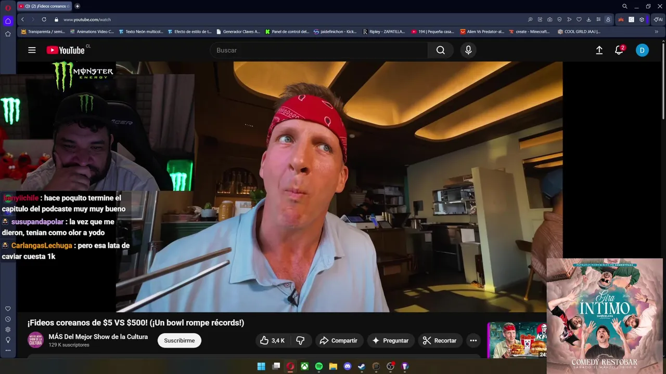This screenshot has height=374, width=666.
Task: Open the downloads toolbar icon
Action: [x=588, y=19]
